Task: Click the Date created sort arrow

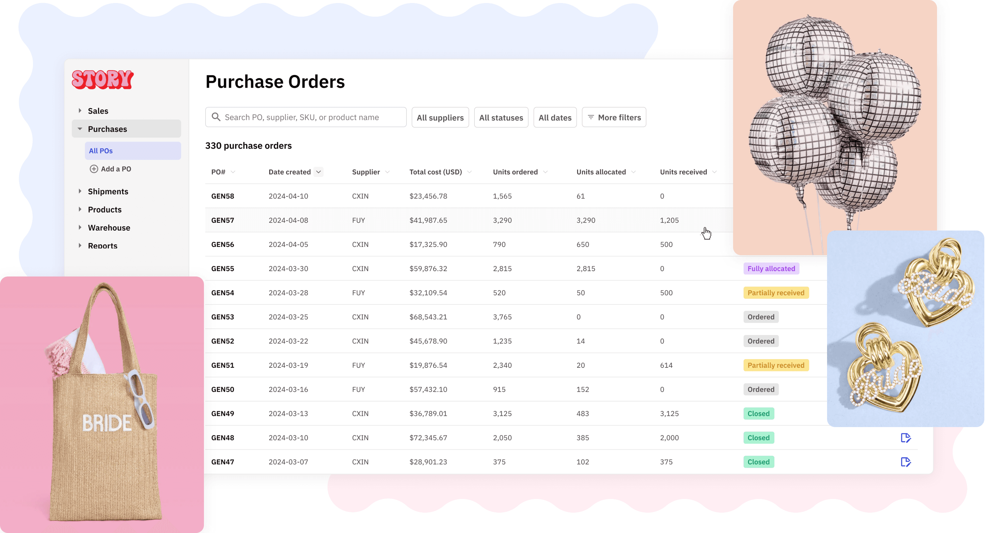Action: 319,172
